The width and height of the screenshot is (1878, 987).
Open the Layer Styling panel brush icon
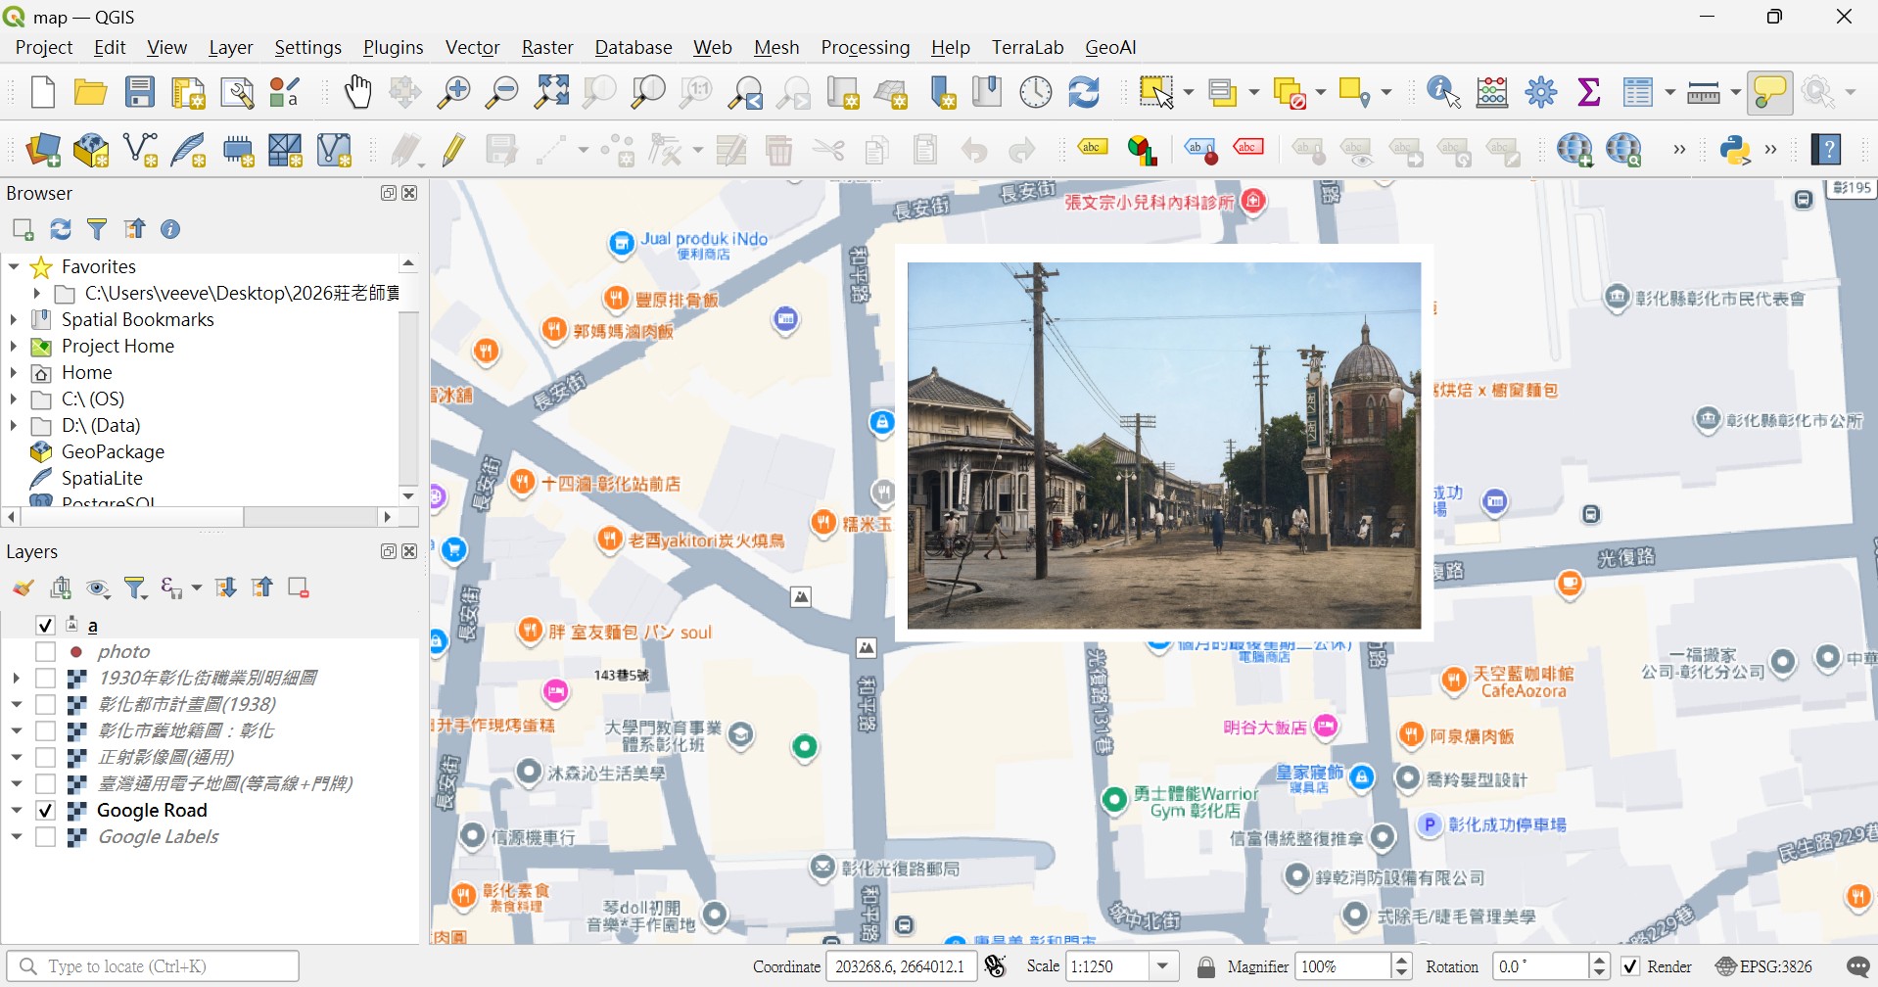pyautogui.click(x=23, y=587)
